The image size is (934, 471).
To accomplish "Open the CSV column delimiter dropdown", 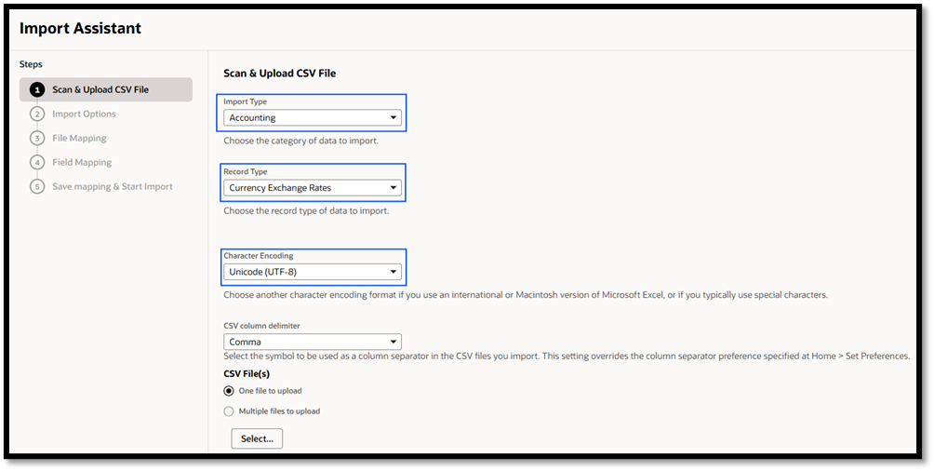I will click(x=313, y=342).
